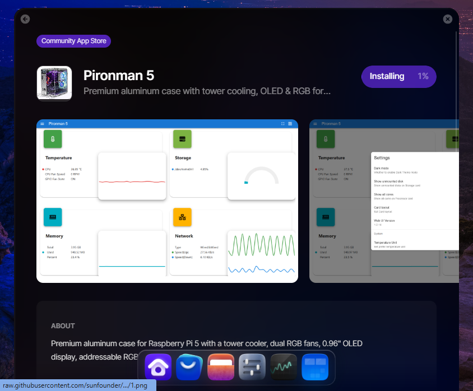The width and height of the screenshot is (473, 391).
Task: Open the Live Usage monitor dock icon
Action: [x=284, y=367]
